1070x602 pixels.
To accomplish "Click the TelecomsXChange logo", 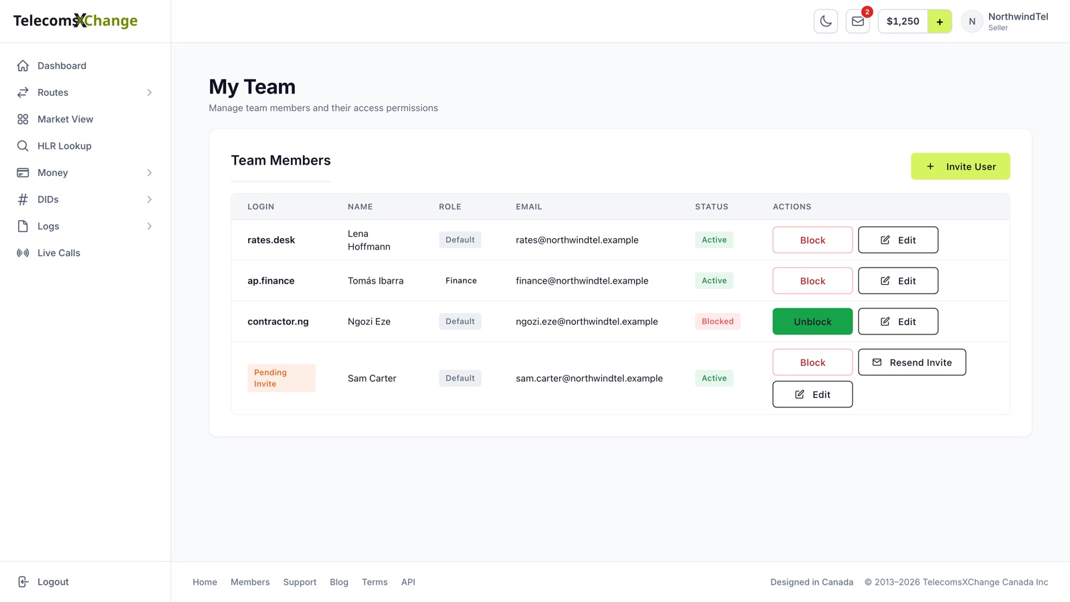I will coord(76,21).
